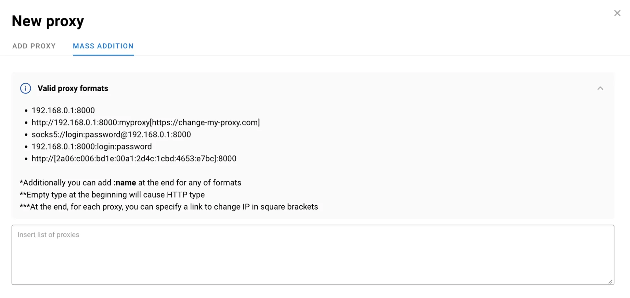
Task: Switch to the ADD PROXY tab
Action: point(34,46)
